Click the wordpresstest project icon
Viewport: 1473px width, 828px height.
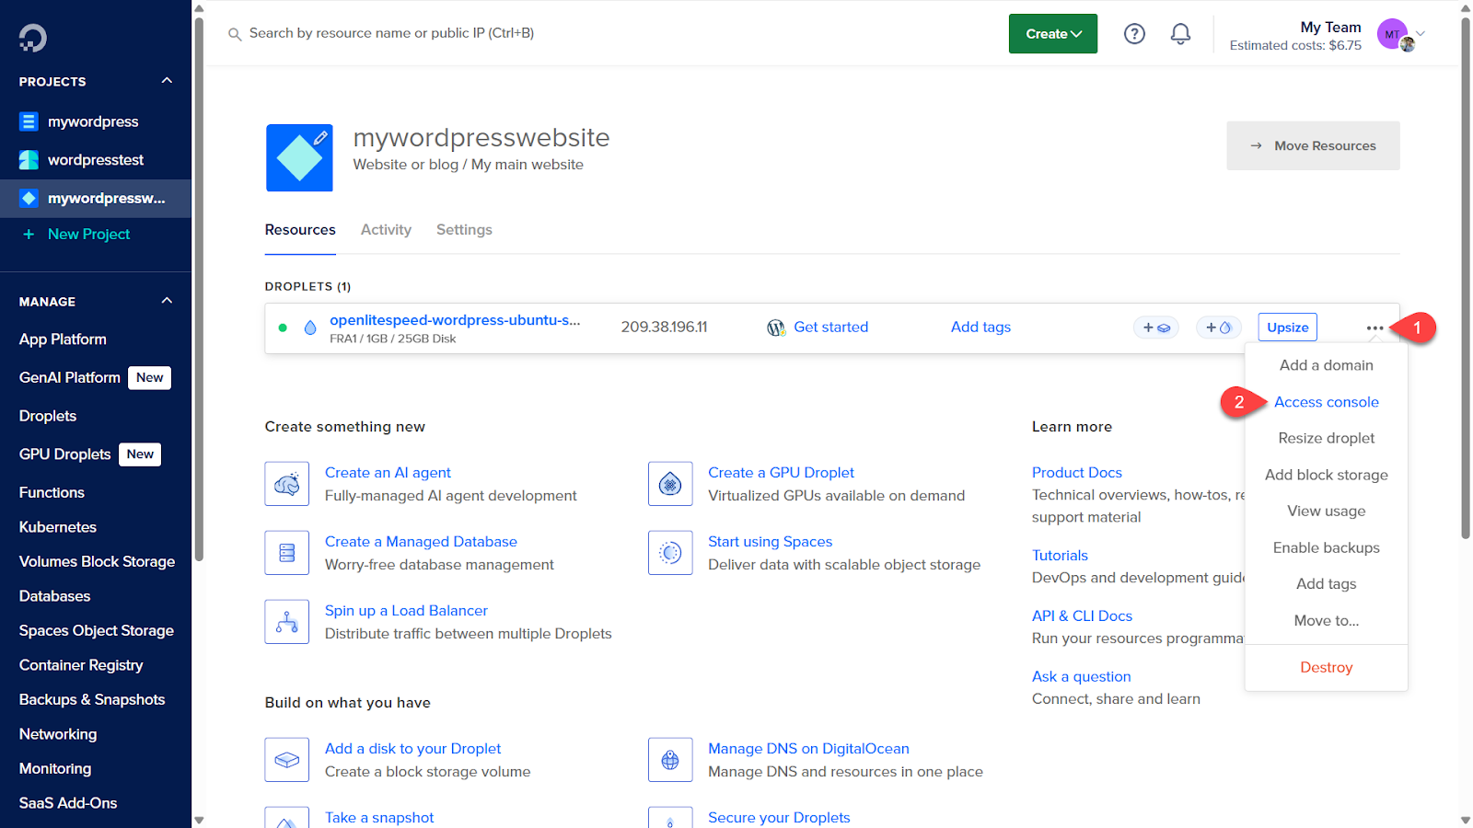coord(29,160)
